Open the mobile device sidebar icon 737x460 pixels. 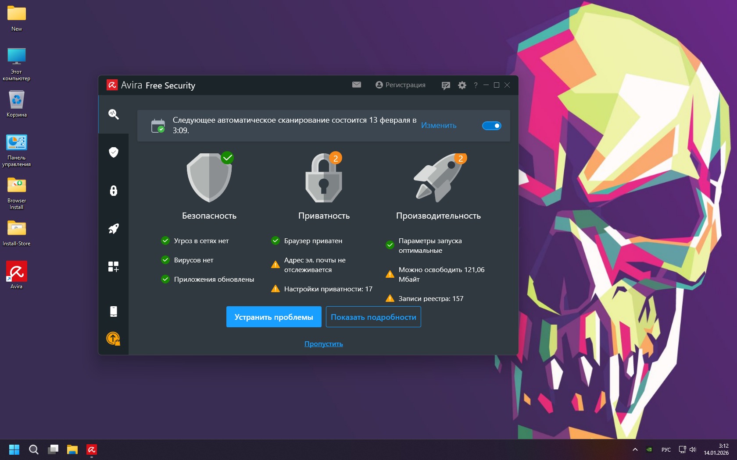114,311
